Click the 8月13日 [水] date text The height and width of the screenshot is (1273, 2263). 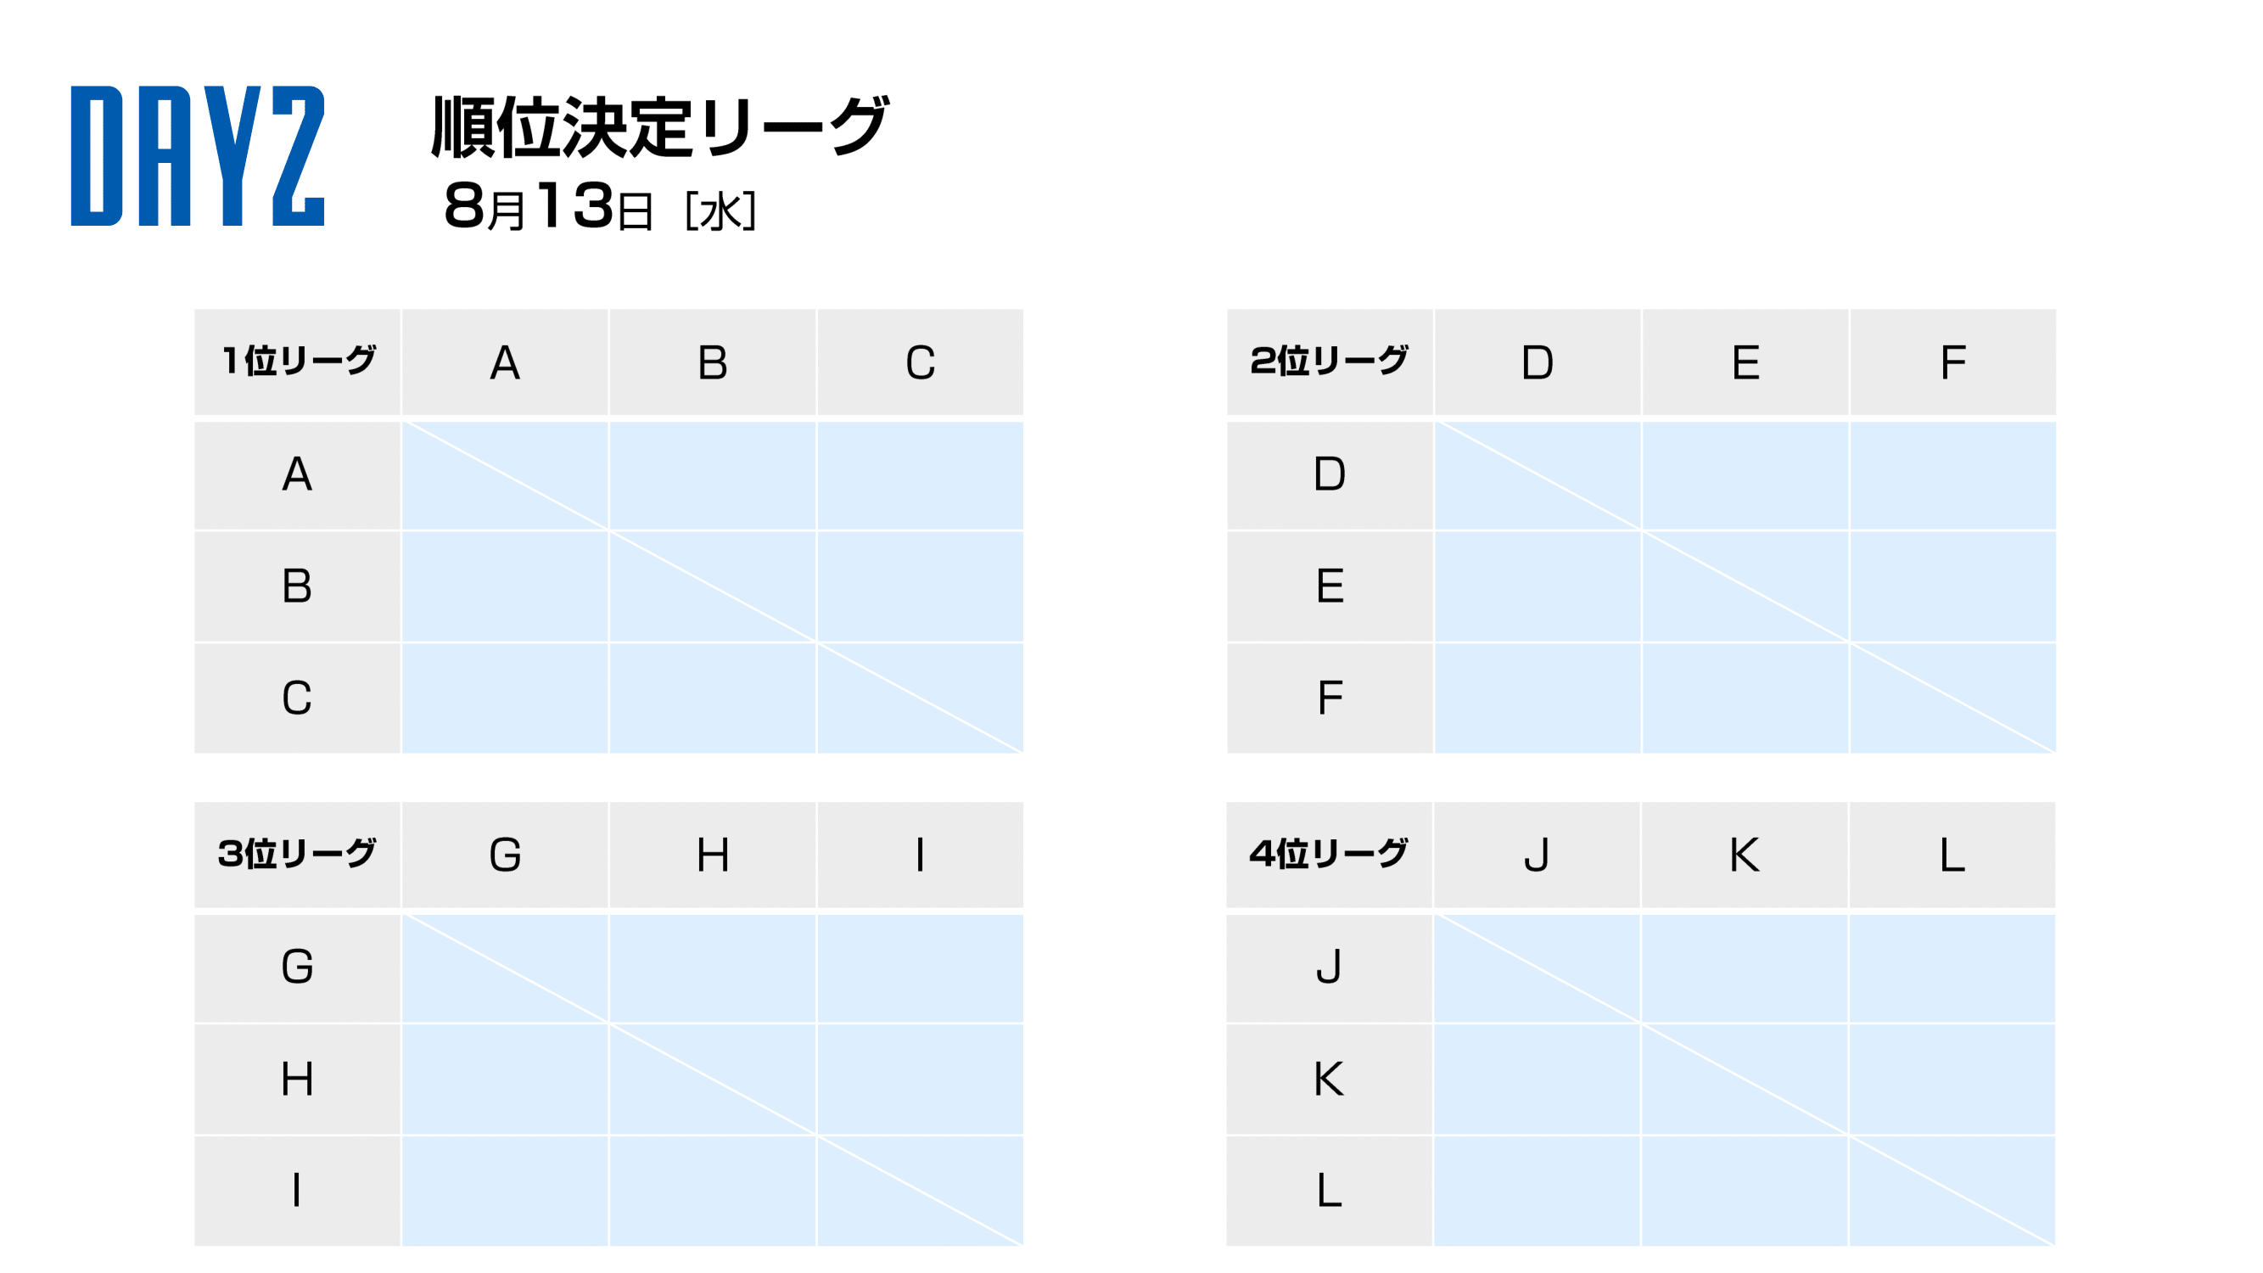coord(600,207)
